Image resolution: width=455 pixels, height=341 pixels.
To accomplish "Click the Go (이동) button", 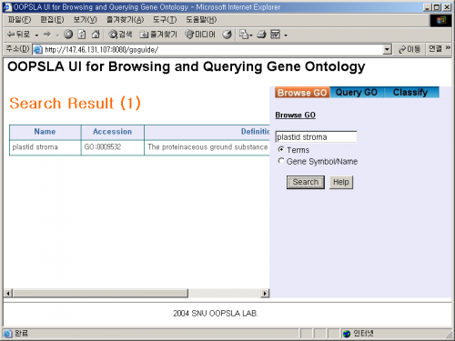I will click(409, 49).
